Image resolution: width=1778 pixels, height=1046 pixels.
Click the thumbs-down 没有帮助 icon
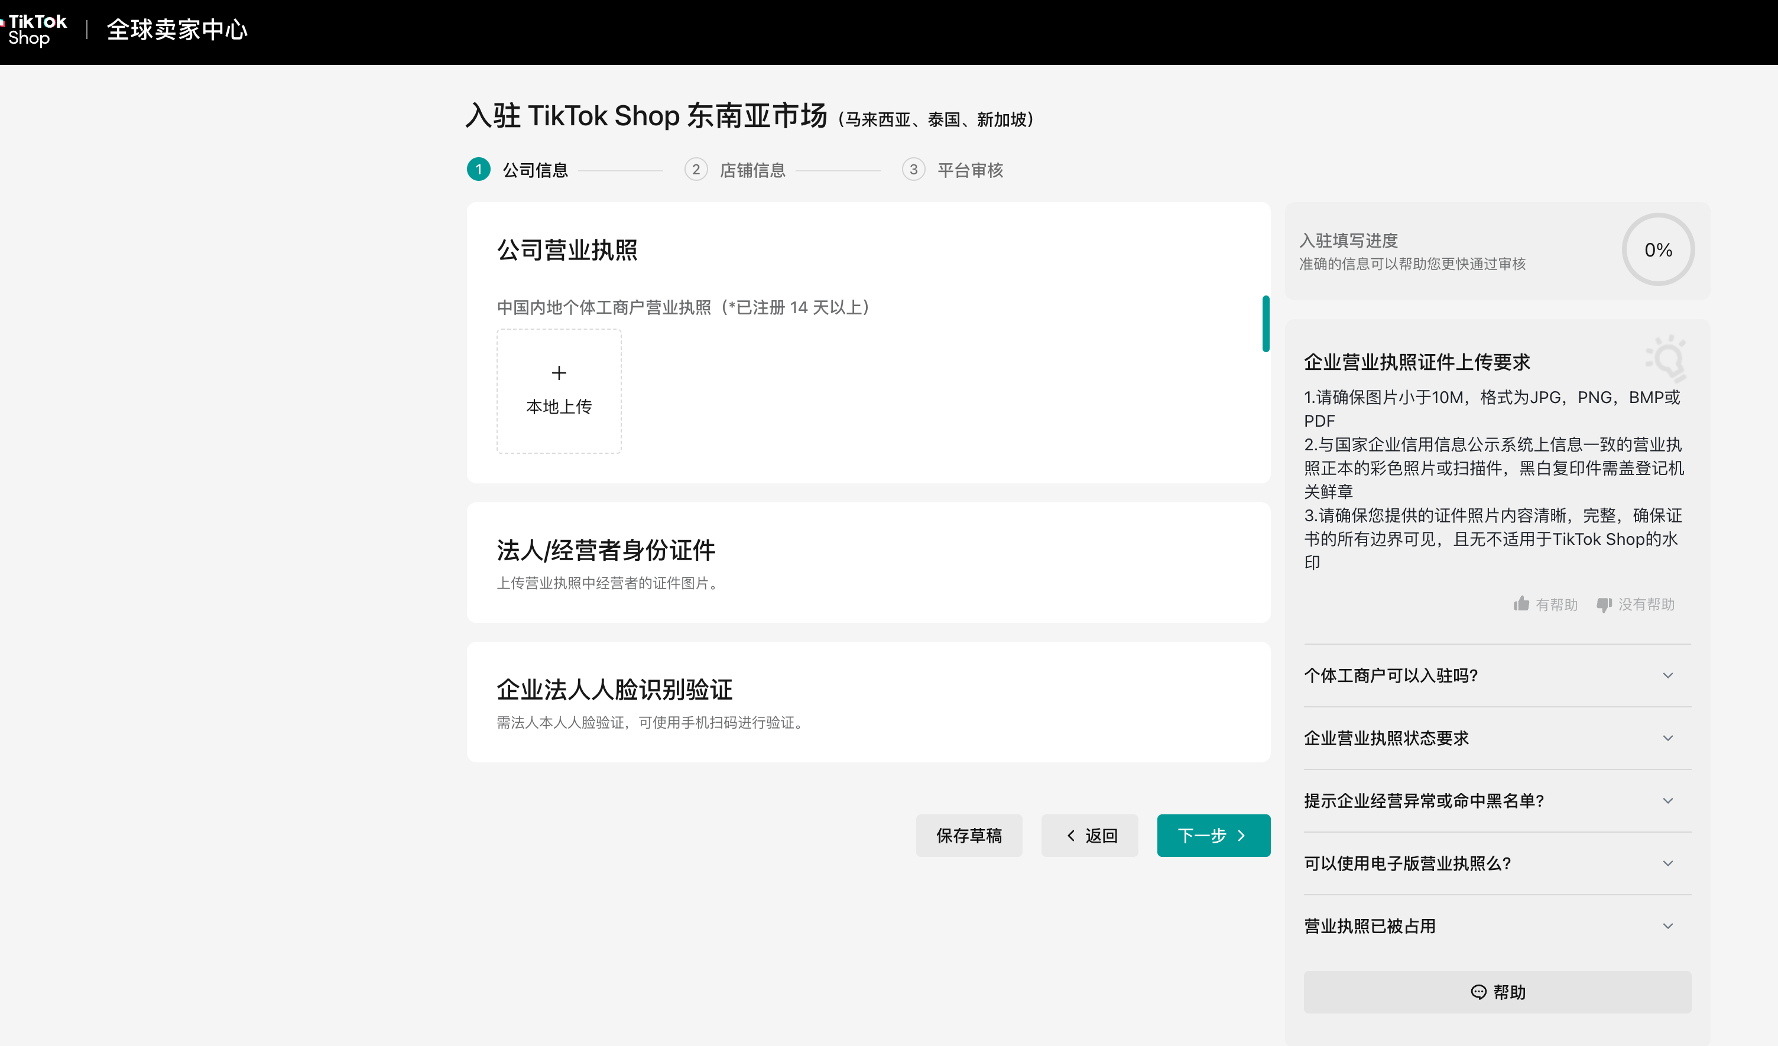pos(1604,605)
